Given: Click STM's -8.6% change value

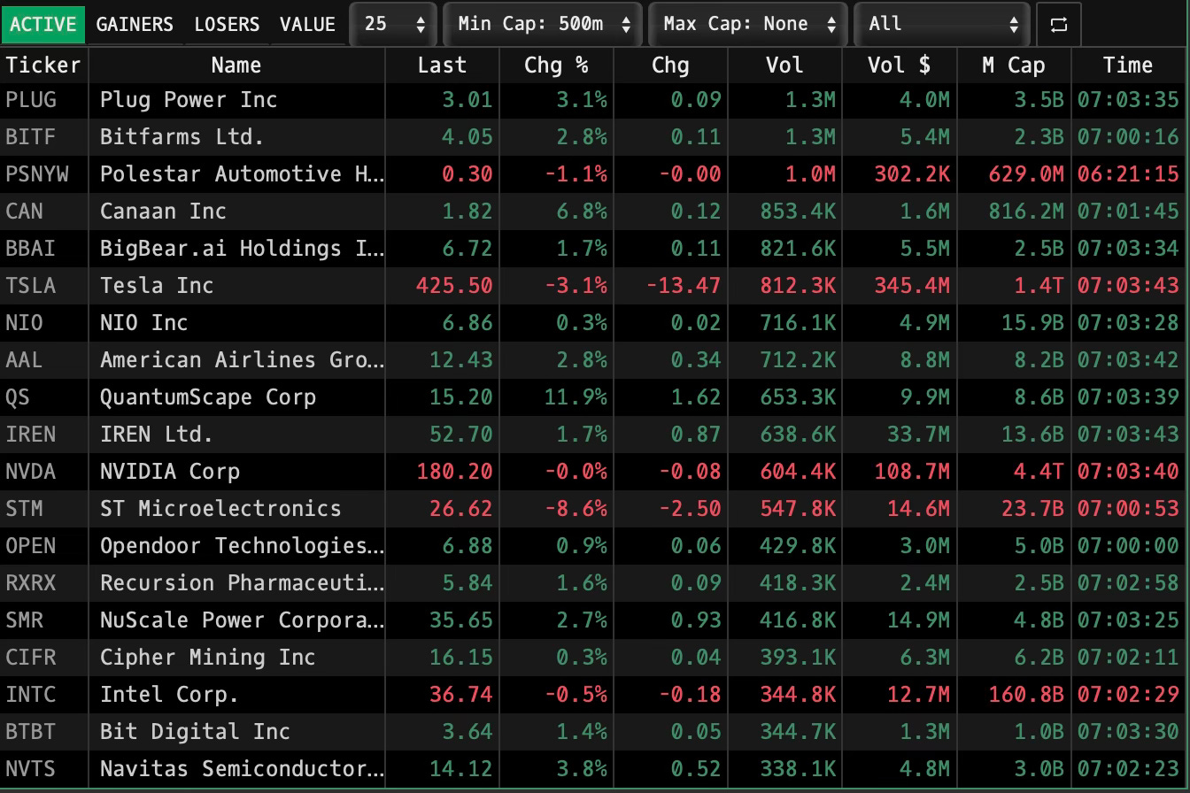Looking at the screenshot, I should (576, 509).
